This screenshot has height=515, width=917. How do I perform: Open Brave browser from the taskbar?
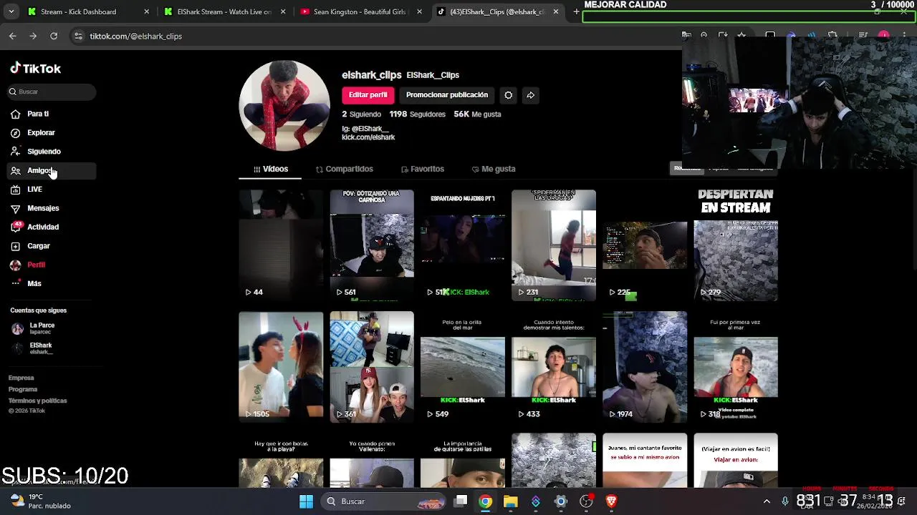click(x=611, y=501)
